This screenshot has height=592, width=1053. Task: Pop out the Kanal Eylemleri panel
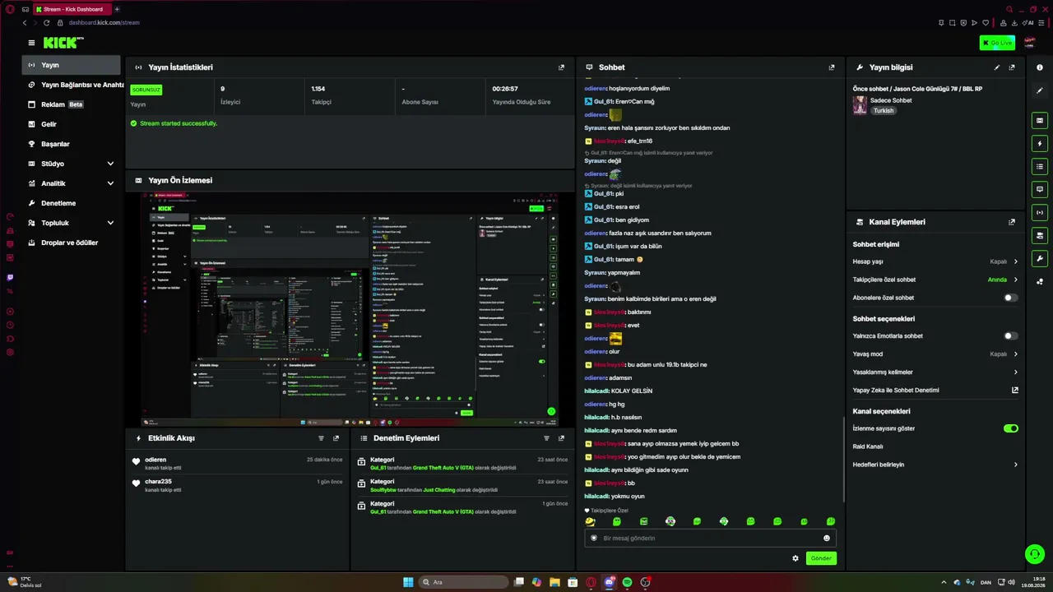point(1012,222)
